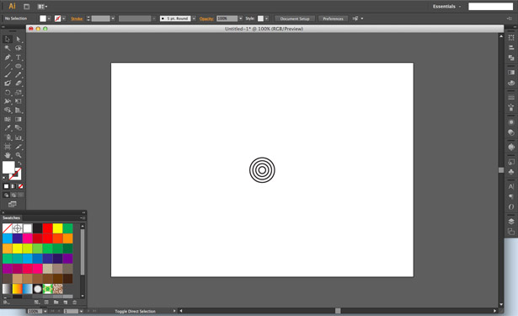Image resolution: width=518 pixels, height=316 pixels.
Task: Select the Direct Selection tool
Action: click(19, 40)
